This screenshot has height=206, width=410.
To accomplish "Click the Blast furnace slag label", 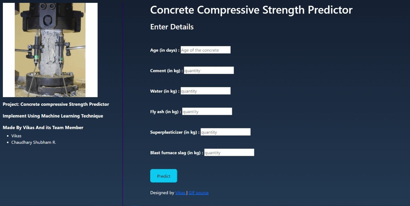I will coord(176,153).
